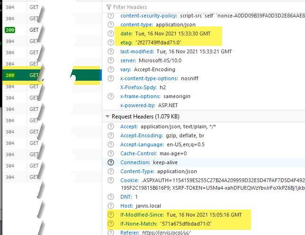Open help icon for Cookie header

tap(111, 180)
